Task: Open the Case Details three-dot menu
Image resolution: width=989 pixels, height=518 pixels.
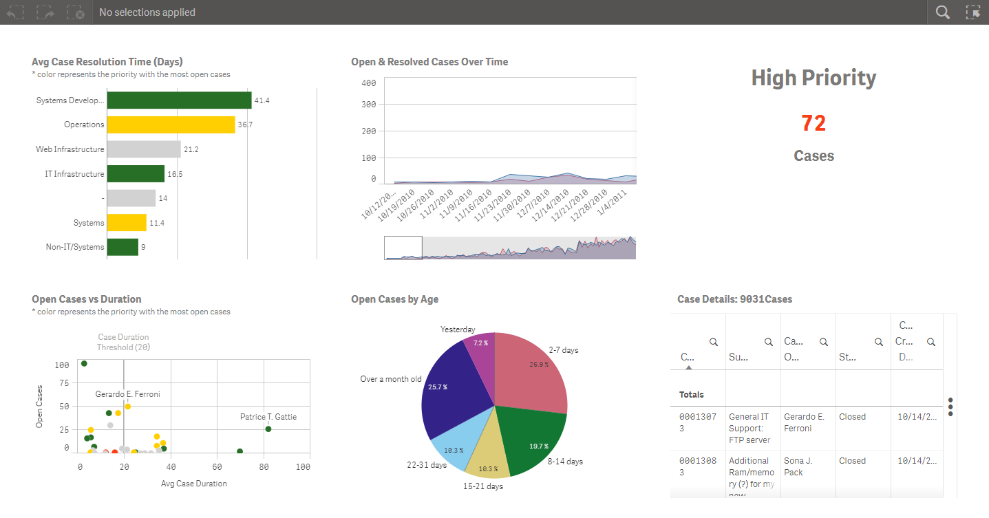Action: pos(950,407)
